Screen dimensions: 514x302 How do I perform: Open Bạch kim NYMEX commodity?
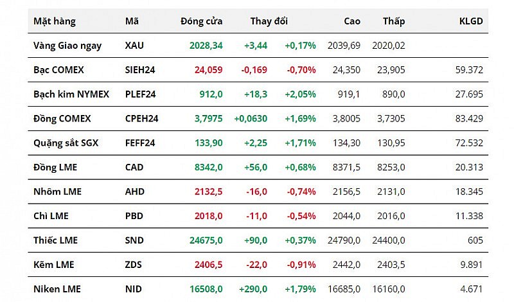point(71,94)
